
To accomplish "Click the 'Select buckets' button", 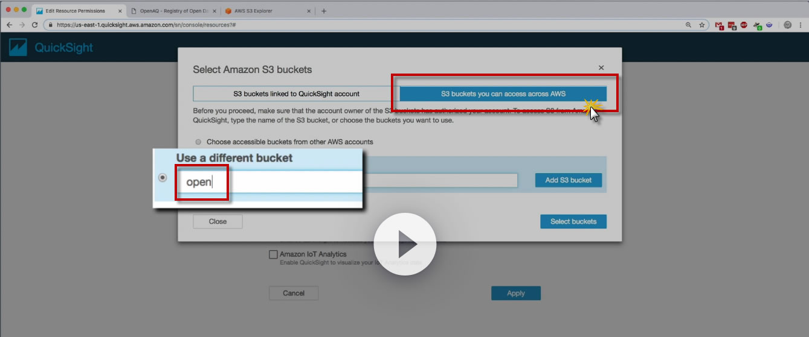I will pos(573,221).
